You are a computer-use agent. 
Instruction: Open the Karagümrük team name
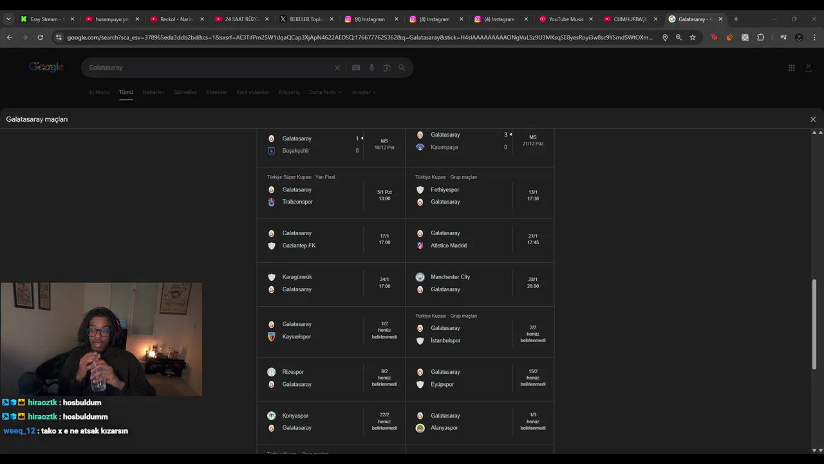[297, 277]
